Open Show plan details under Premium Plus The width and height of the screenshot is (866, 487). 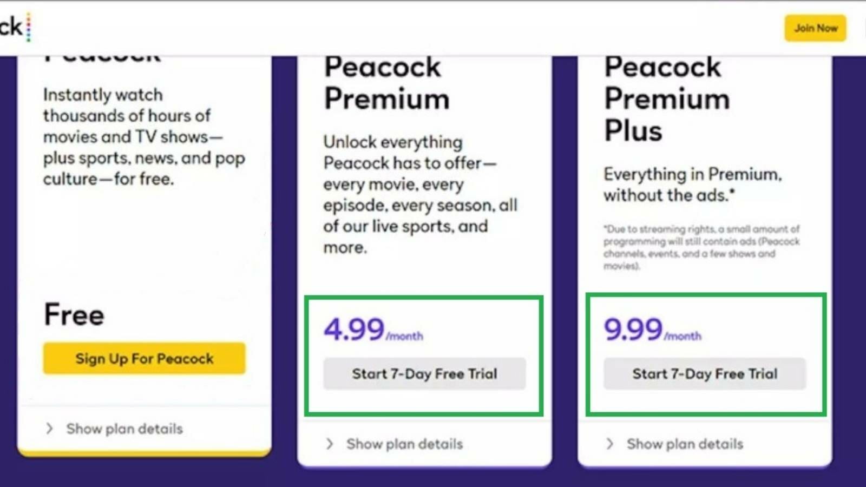685,444
